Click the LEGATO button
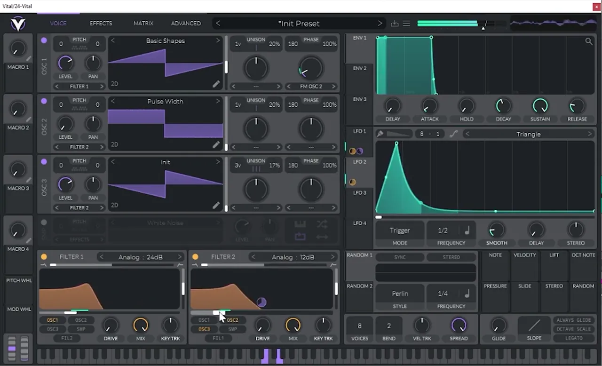Viewport: 602px width, 366px height. (574, 338)
